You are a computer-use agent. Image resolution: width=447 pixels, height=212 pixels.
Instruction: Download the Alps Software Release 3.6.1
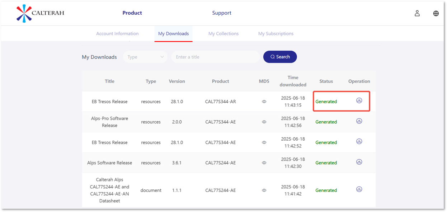coord(359,162)
